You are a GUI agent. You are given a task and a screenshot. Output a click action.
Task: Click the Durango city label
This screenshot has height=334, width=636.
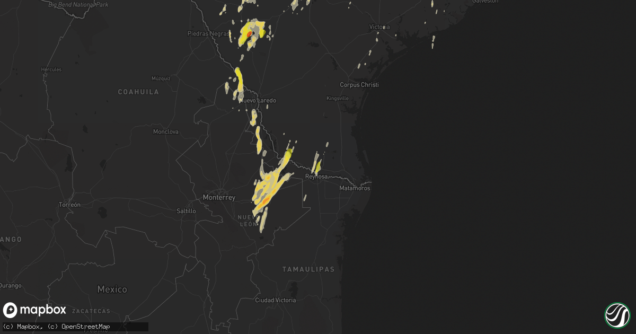(x=11, y=286)
